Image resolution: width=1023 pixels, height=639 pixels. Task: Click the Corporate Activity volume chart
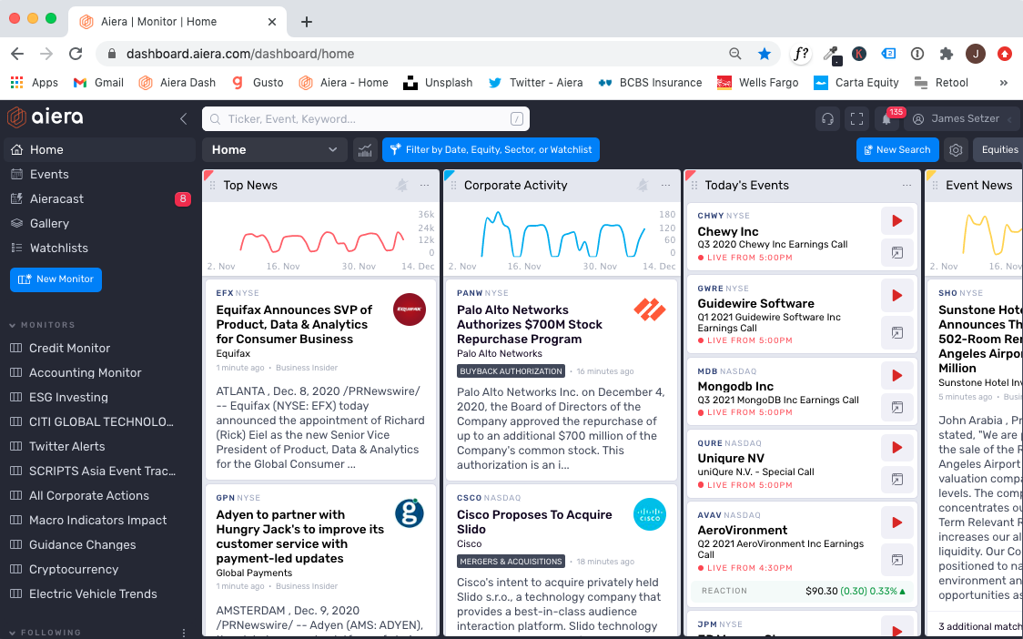[562, 238]
